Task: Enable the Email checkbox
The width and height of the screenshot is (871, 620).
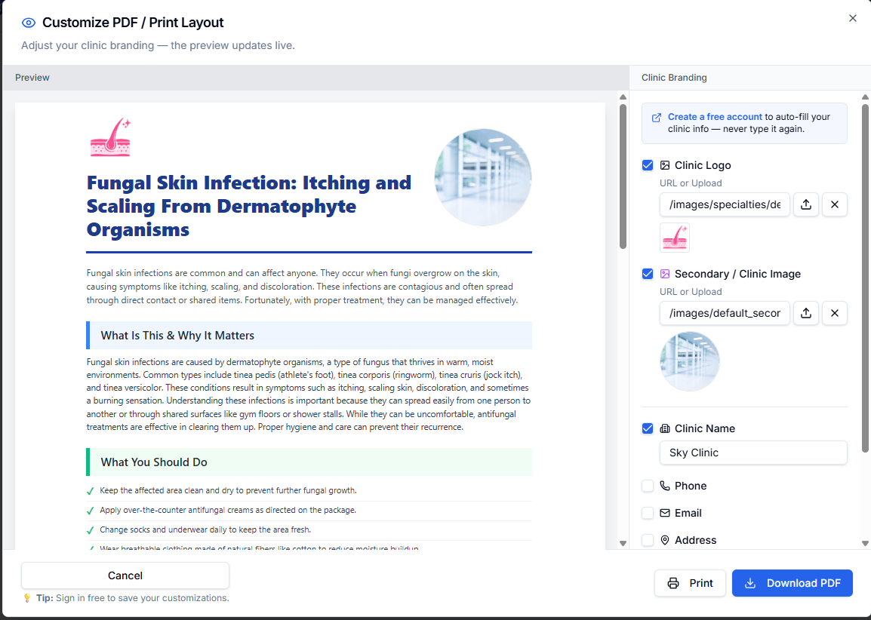Action: tap(648, 514)
